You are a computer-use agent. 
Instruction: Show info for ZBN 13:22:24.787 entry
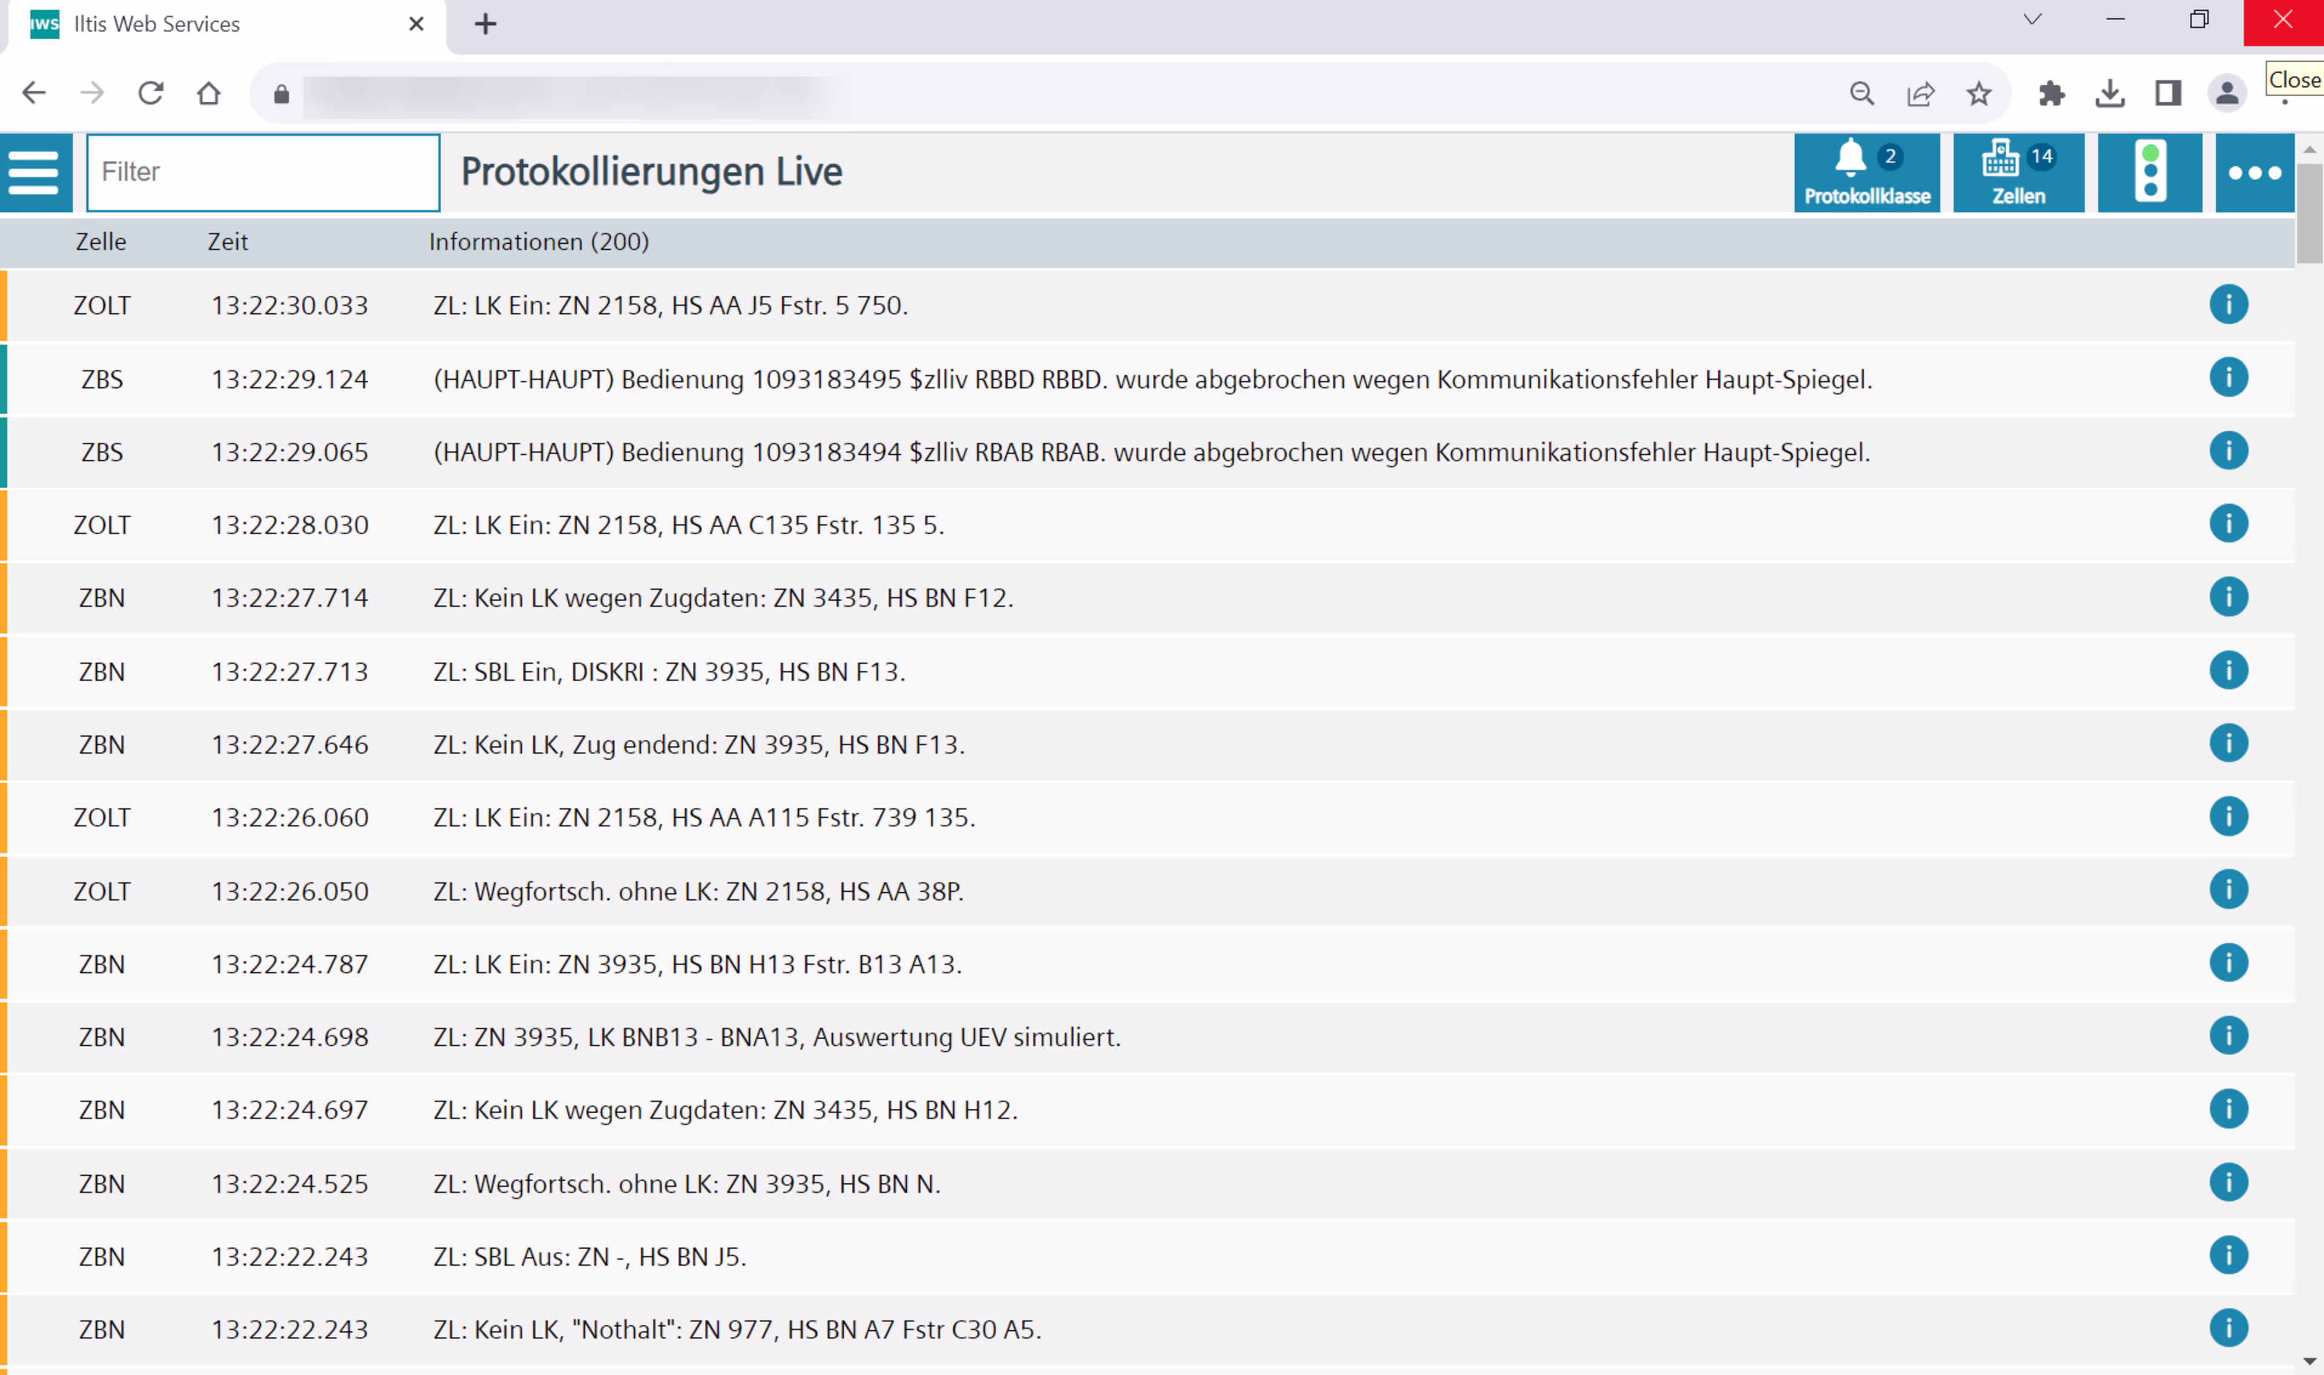2228,964
